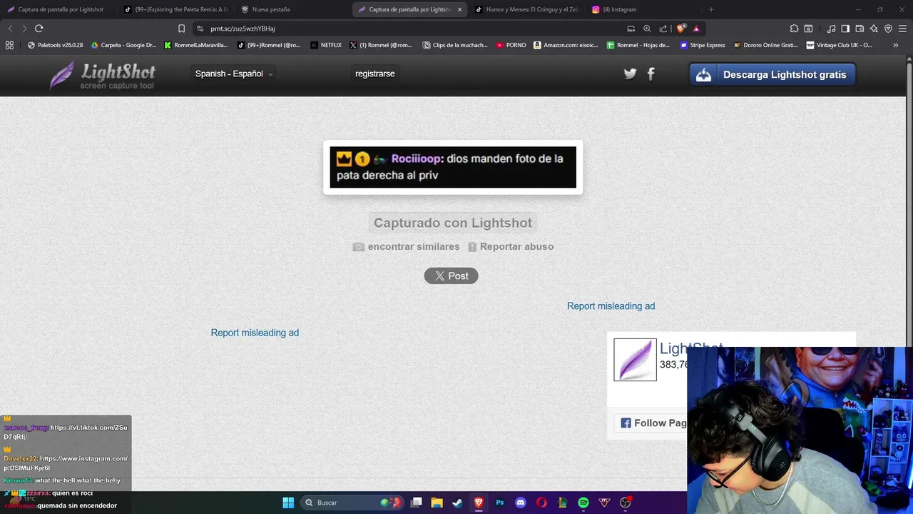
Task: Open the Paletools v26.0.28 bookmark
Action: (x=55, y=45)
